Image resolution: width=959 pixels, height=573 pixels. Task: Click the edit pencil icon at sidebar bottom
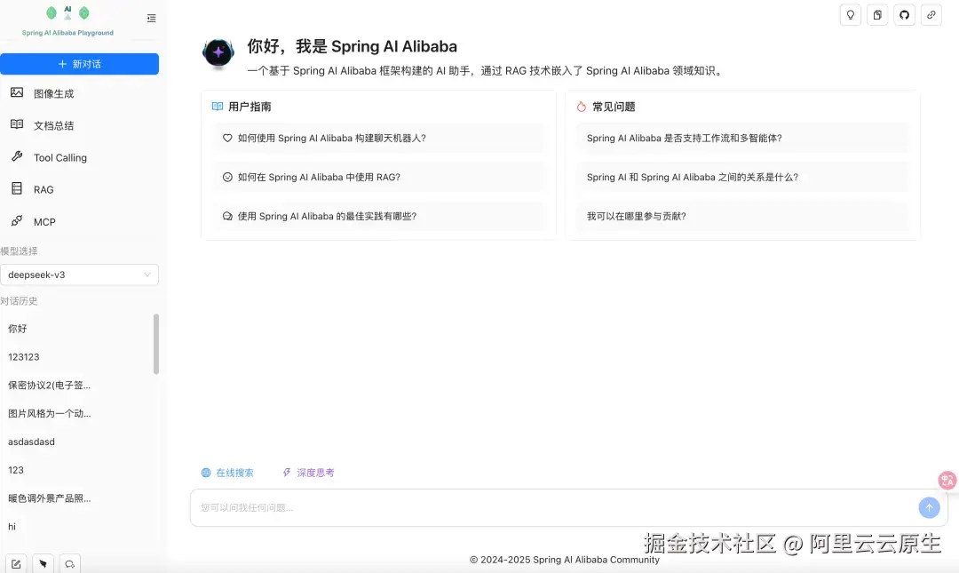tap(16, 564)
